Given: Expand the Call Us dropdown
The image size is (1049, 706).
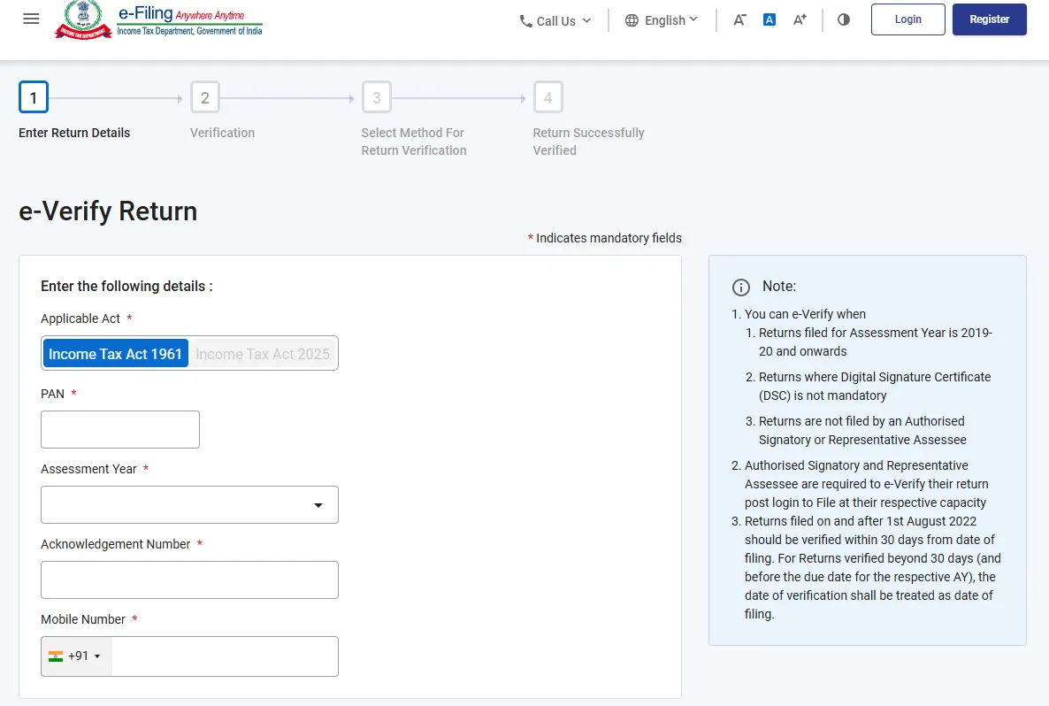Looking at the screenshot, I should point(555,20).
